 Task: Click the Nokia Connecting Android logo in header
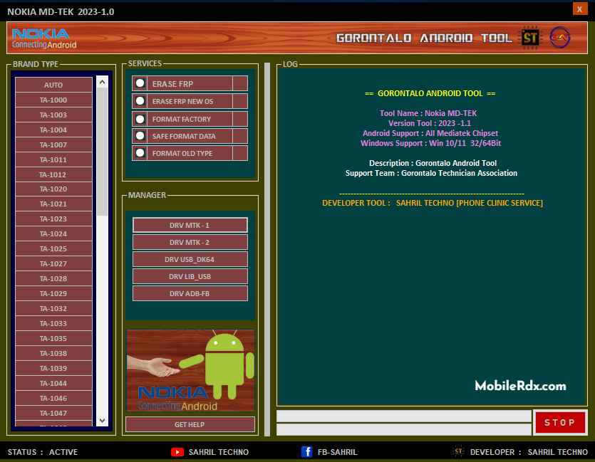point(43,38)
